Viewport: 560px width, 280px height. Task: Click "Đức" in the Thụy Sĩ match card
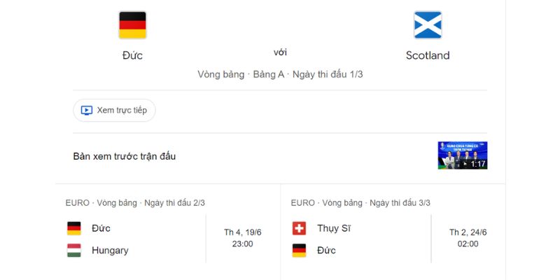[x=326, y=250]
